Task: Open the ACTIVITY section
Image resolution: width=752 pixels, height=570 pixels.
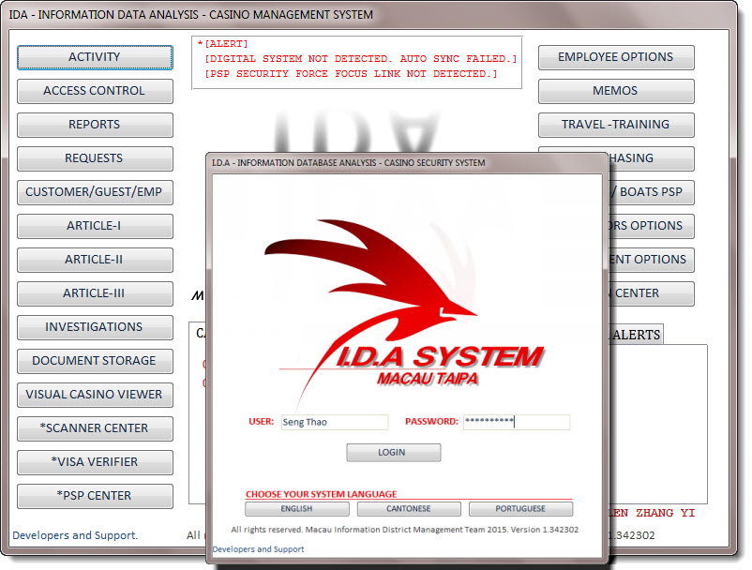Action: coord(95,57)
